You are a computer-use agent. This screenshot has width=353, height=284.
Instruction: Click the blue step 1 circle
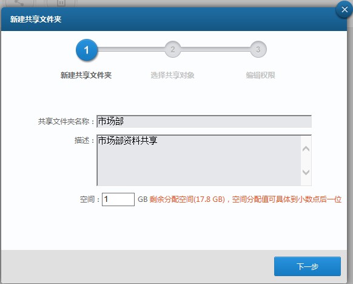pos(87,50)
